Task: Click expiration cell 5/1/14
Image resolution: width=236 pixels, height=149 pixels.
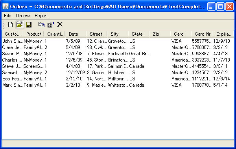Action: click(x=223, y=85)
